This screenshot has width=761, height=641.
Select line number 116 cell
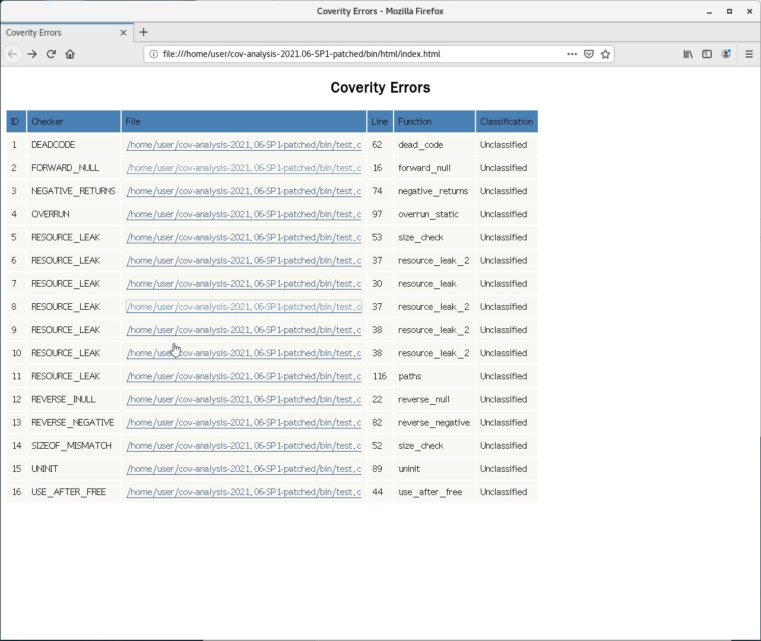point(380,376)
